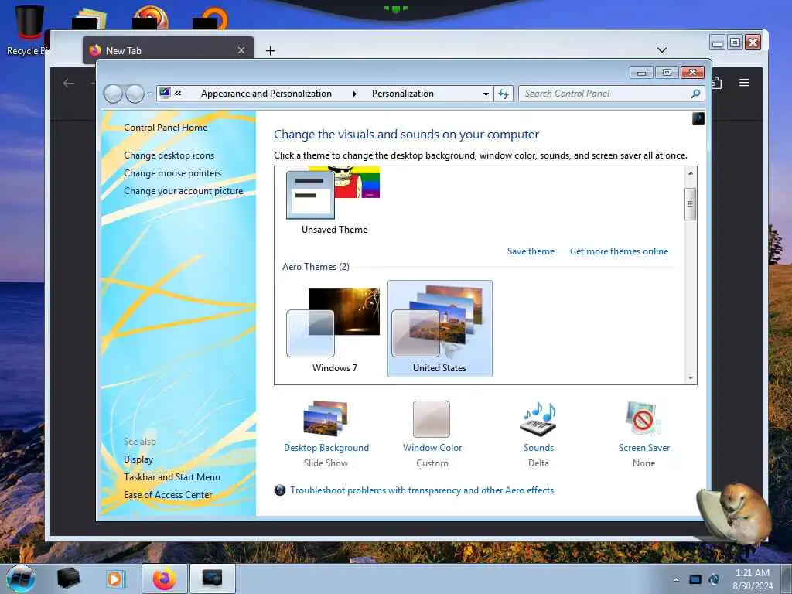Minimize the Personalization window

tap(641, 73)
